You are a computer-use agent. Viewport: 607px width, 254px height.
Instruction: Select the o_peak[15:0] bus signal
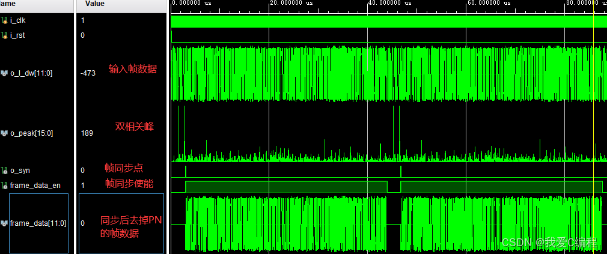(x=32, y=133)
